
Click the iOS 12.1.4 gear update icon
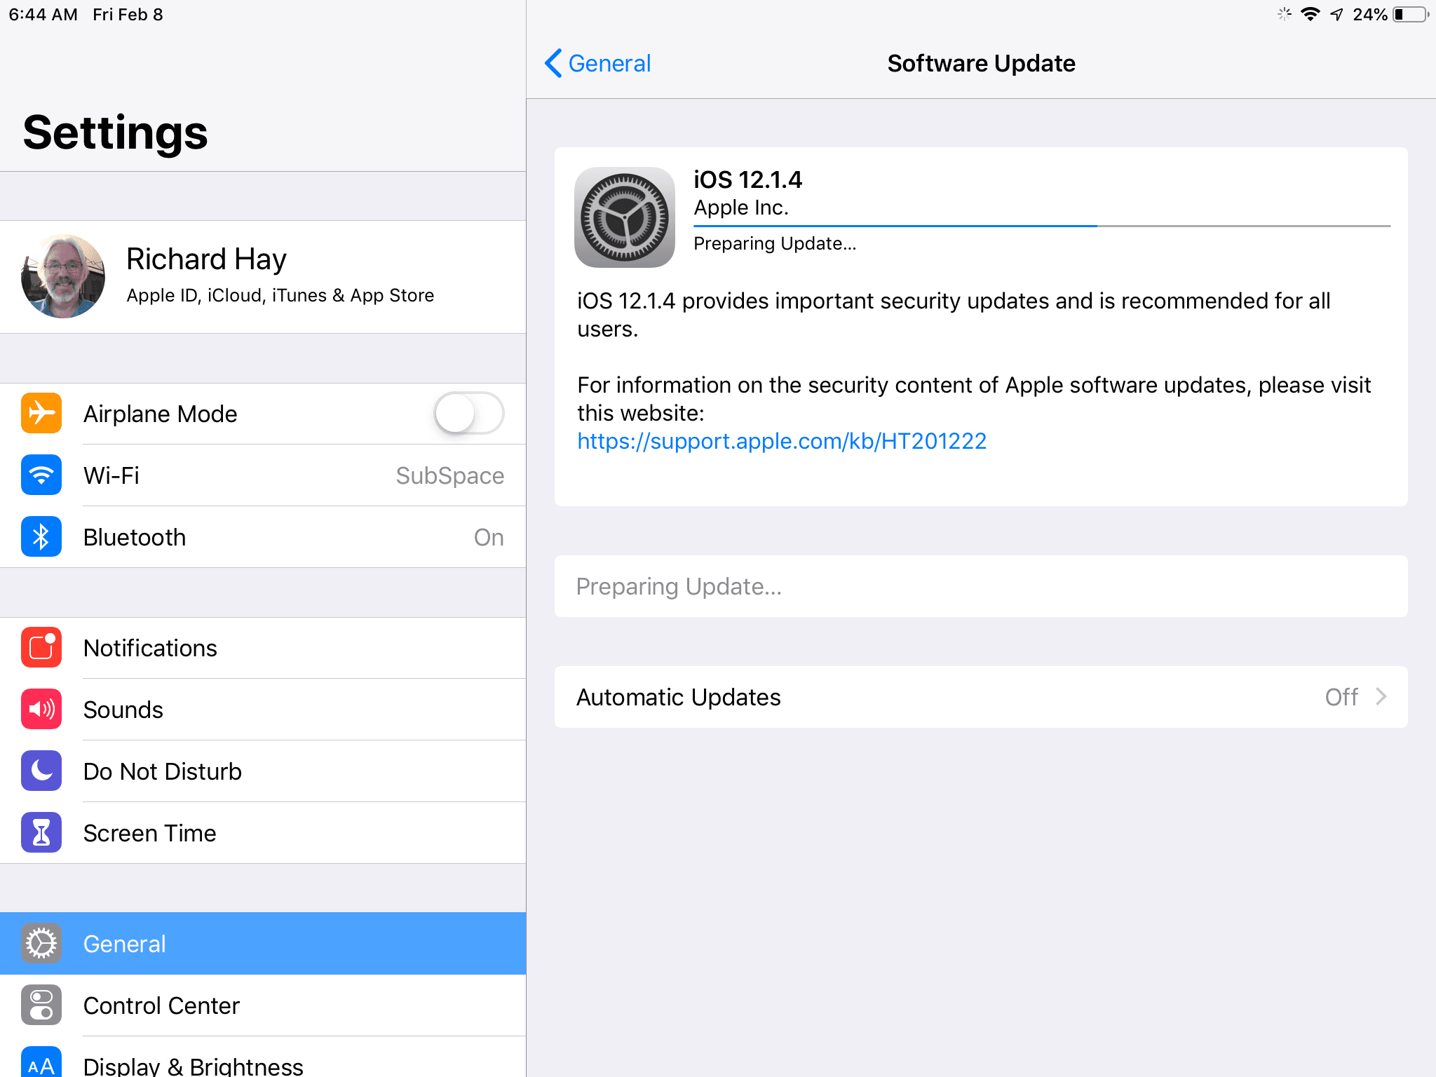(x=624, y=217)
